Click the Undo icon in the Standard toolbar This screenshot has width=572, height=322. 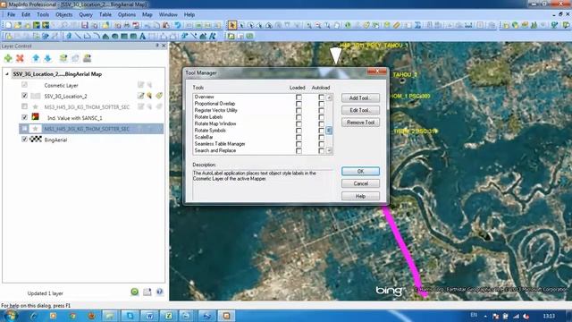pyautogui.click(x=178, y=25)
